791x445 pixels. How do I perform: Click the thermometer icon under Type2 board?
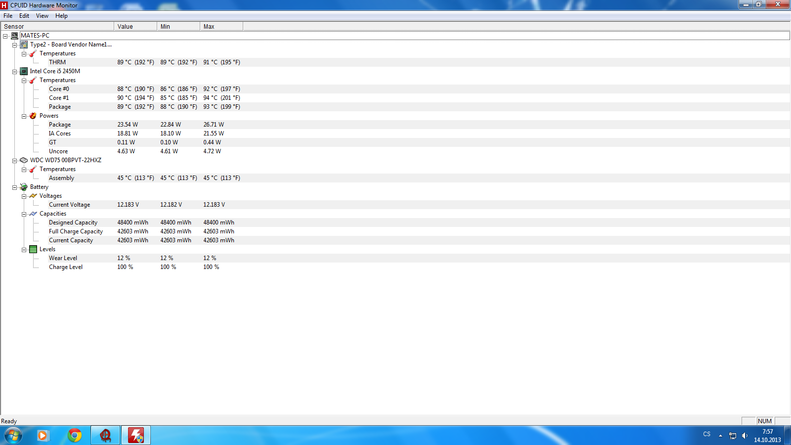click(x=33, y=53)
